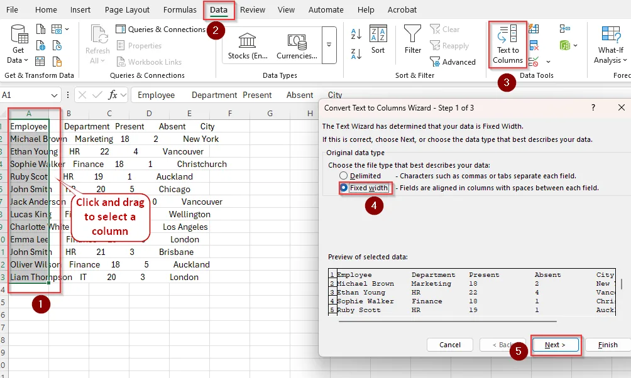The image size is (631, 378).
Task: Expand the Data Validation dropdown arrow
Action: pos(548,62)
